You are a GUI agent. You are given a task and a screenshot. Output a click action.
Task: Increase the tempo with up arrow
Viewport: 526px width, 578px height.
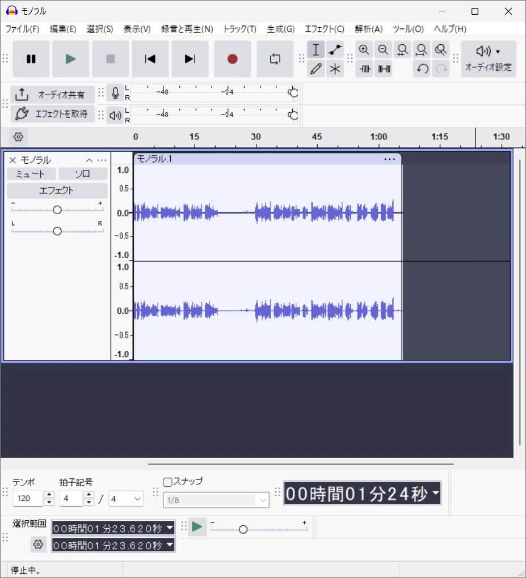pyautogui.click(x=49, y=495)
